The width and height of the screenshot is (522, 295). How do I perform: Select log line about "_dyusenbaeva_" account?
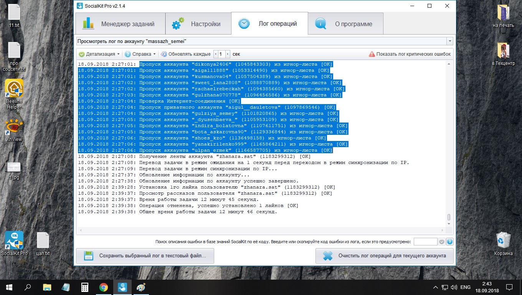(208, 119)
